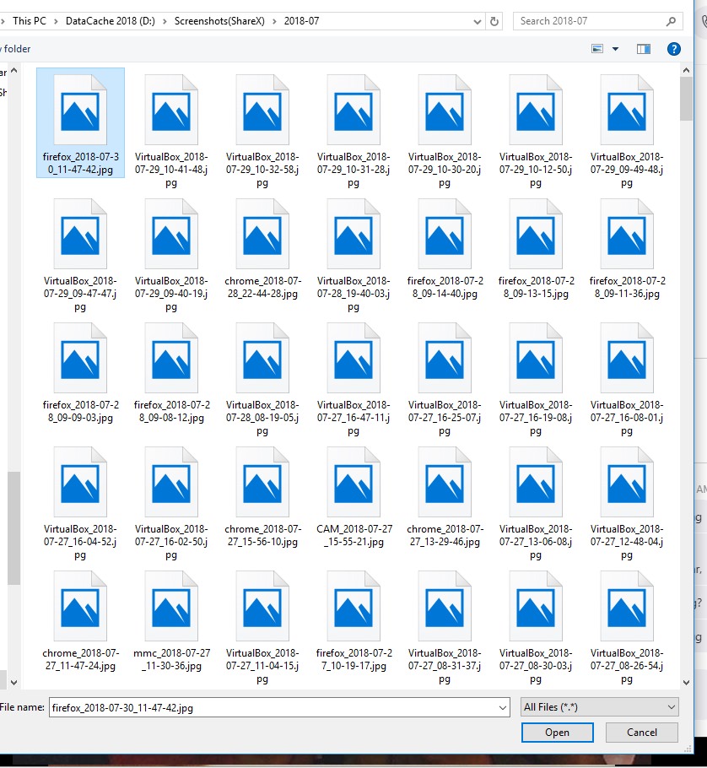Select the firefox_2018-07-30_11-47-42.jpg file icon

[x=80, y=108]
